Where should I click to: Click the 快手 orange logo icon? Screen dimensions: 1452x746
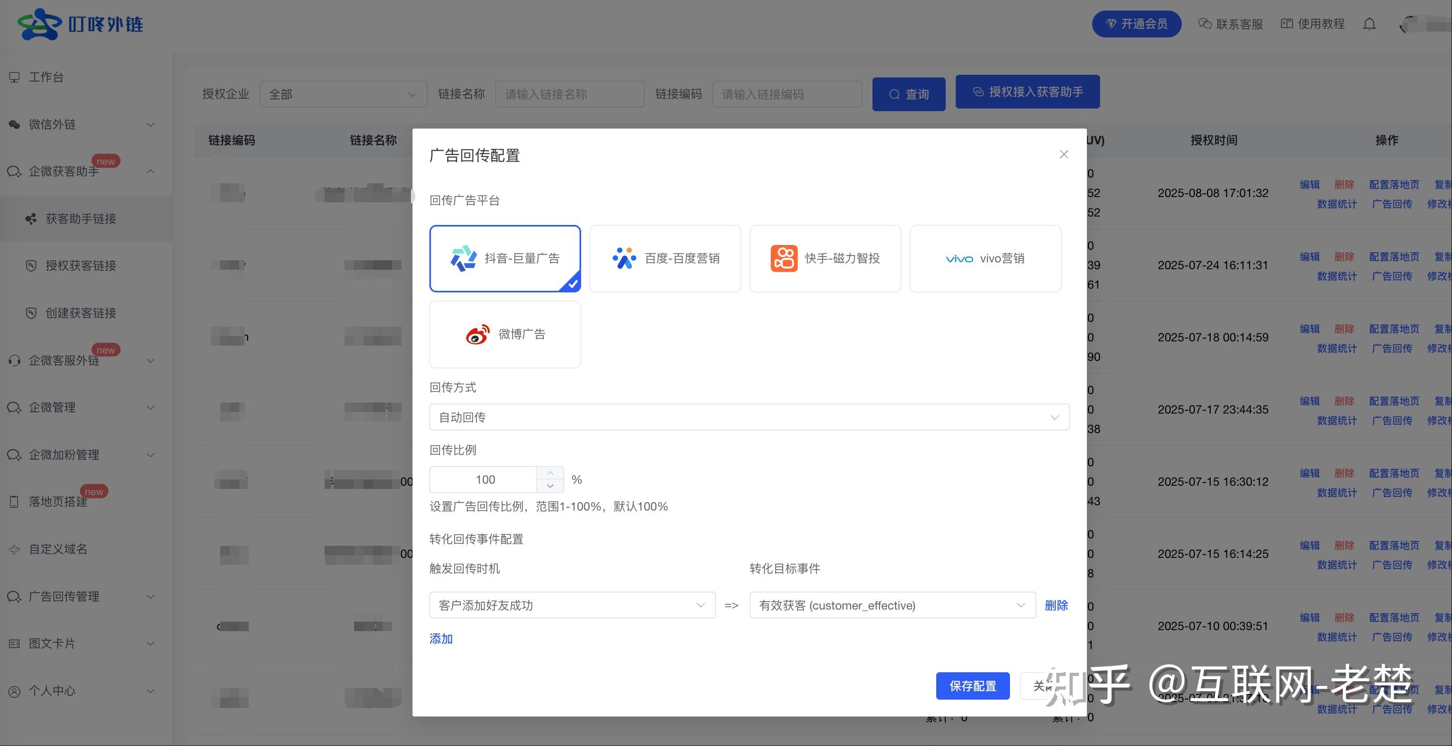(x=784, y=259)
